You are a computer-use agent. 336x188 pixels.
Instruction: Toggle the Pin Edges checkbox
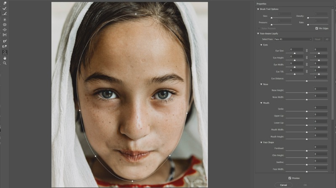[317, 28]
